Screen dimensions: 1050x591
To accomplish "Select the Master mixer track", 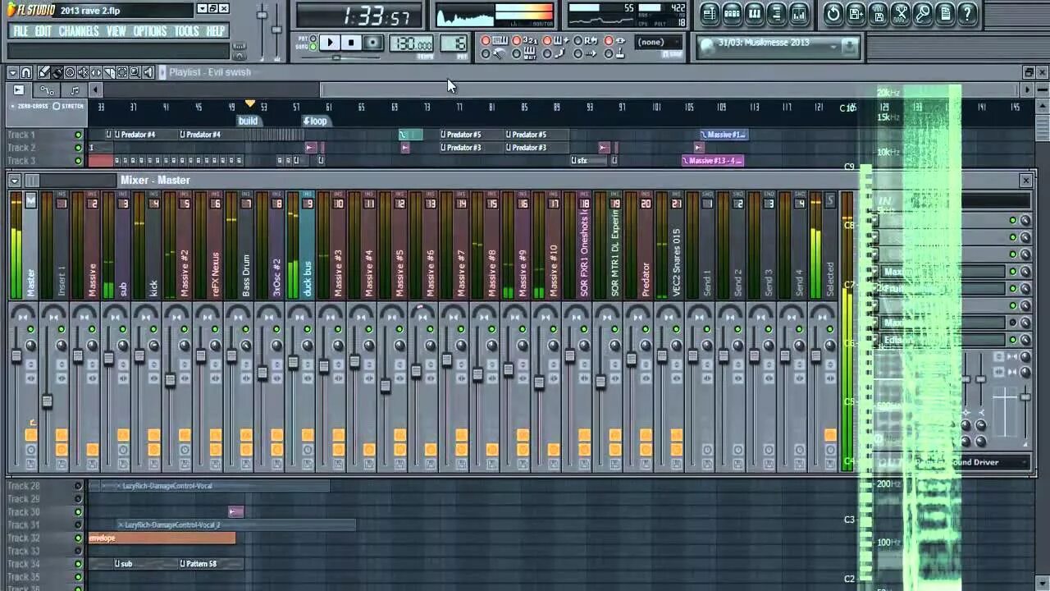I will click(x=31, y=246).
